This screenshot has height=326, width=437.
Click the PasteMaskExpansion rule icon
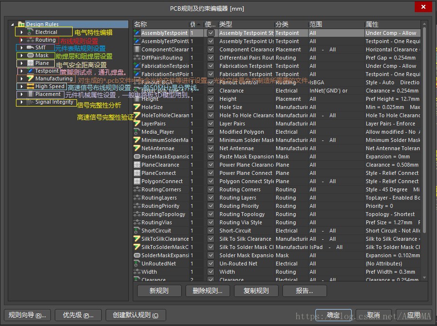coord(137,156)
